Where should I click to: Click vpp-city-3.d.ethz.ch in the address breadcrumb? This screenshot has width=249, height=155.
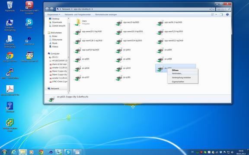point(82,9)
